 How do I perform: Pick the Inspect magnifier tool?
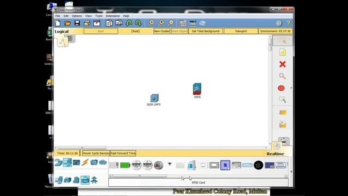[282, 76]
